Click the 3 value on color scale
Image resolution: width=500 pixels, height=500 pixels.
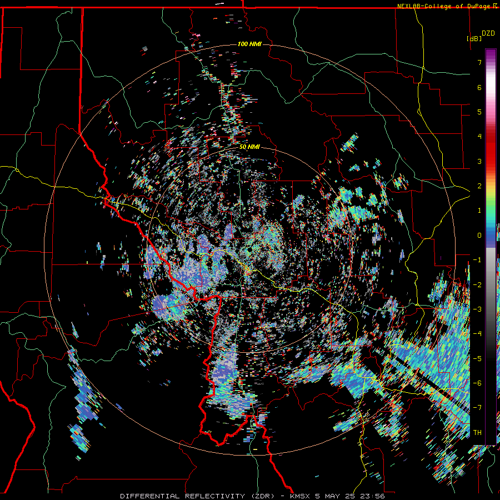pos(479,161)
